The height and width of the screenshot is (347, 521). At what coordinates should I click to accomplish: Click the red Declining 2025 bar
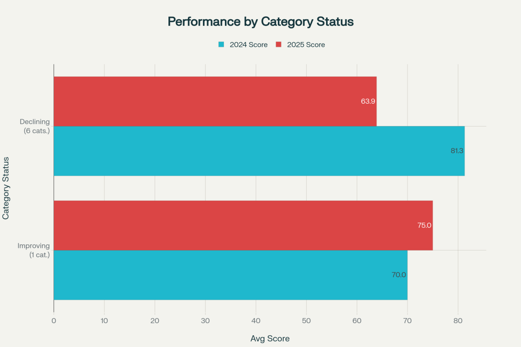[x=215, y=101]
